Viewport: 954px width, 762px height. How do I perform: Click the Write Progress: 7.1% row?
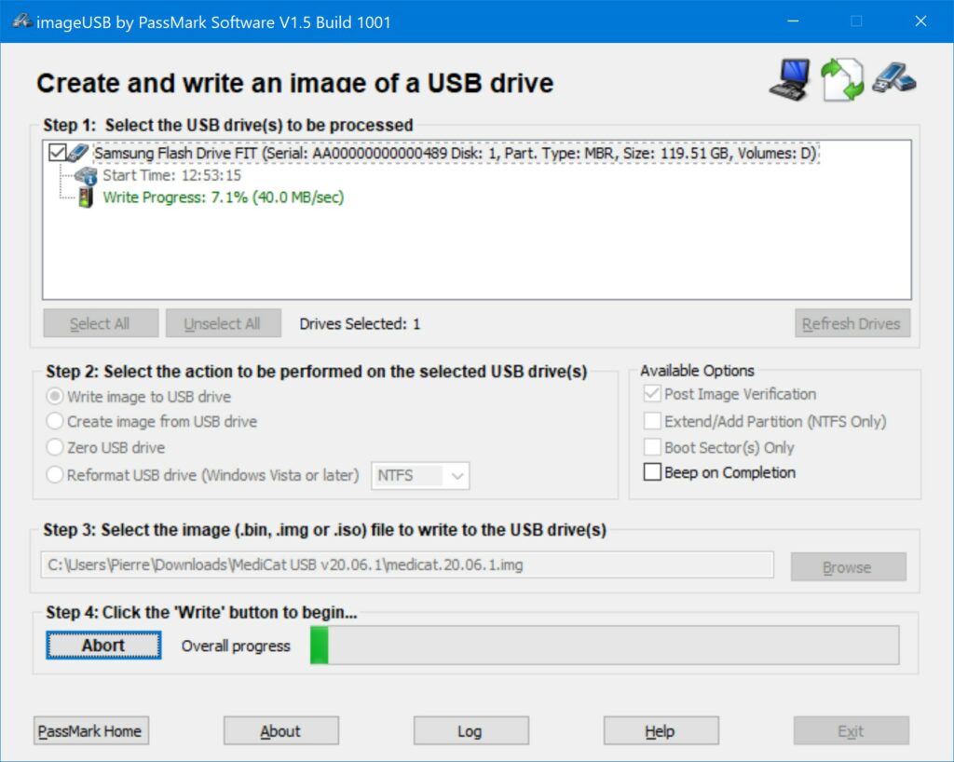pos(224,197)
